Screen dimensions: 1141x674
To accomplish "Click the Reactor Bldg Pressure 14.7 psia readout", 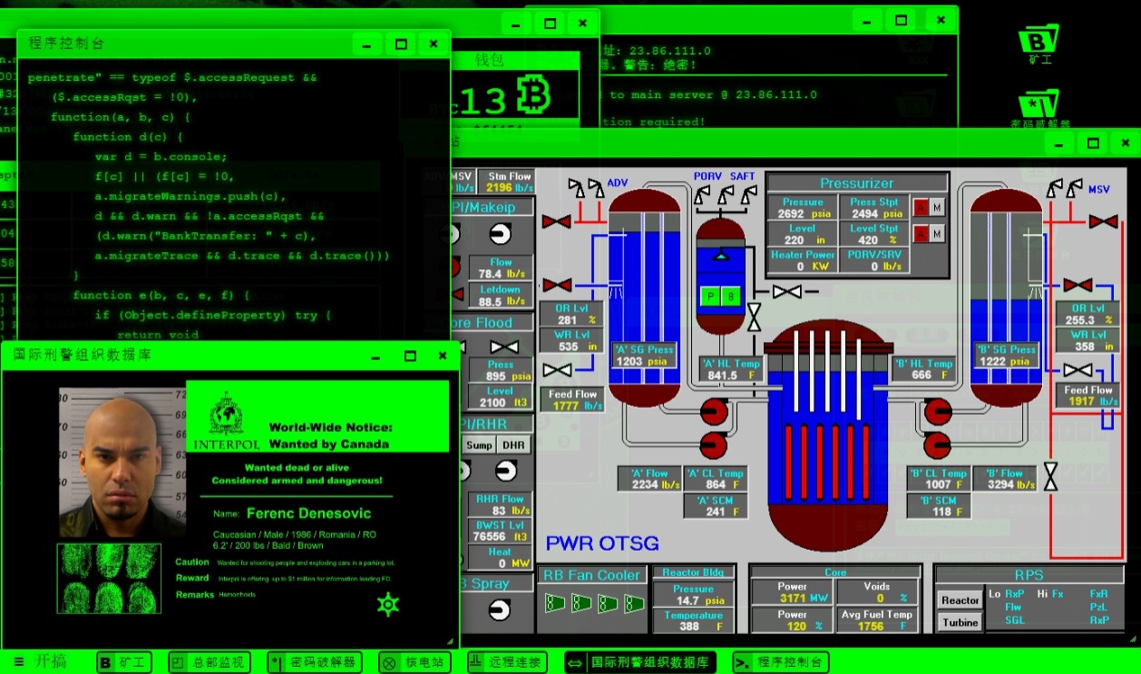I will click(693, 594).
